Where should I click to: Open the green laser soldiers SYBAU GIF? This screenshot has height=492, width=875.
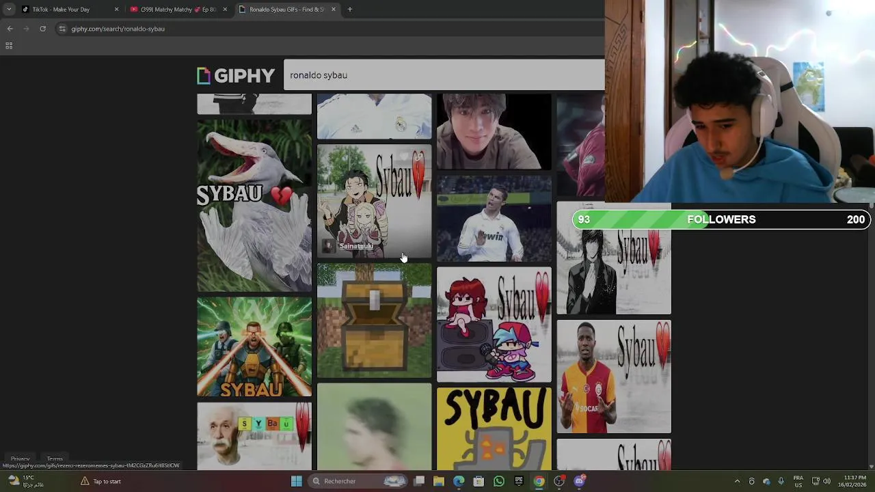click(254, 346)
